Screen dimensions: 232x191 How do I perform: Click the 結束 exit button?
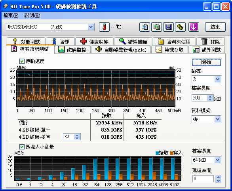coord(215,27)
